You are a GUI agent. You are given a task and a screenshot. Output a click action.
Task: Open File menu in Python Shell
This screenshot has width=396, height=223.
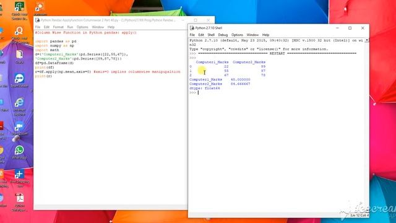click(x=192, y=35)
